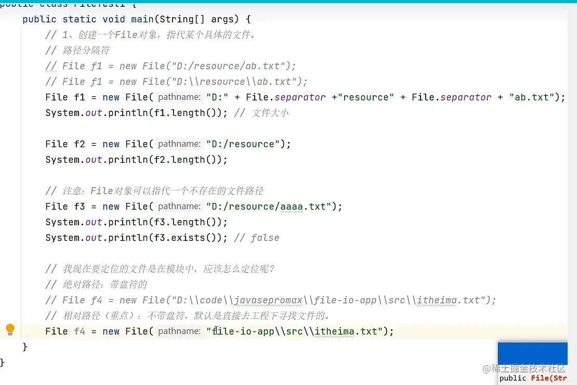Screen dimensions: 577x385
Task: Click the commented File f4 absolute path line
Action: click(270, 300)
